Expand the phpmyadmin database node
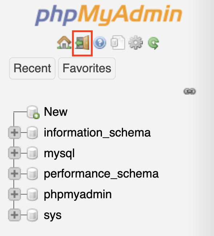 15,194
